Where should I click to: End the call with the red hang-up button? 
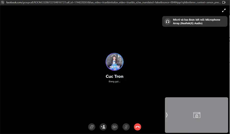point(137,127)
